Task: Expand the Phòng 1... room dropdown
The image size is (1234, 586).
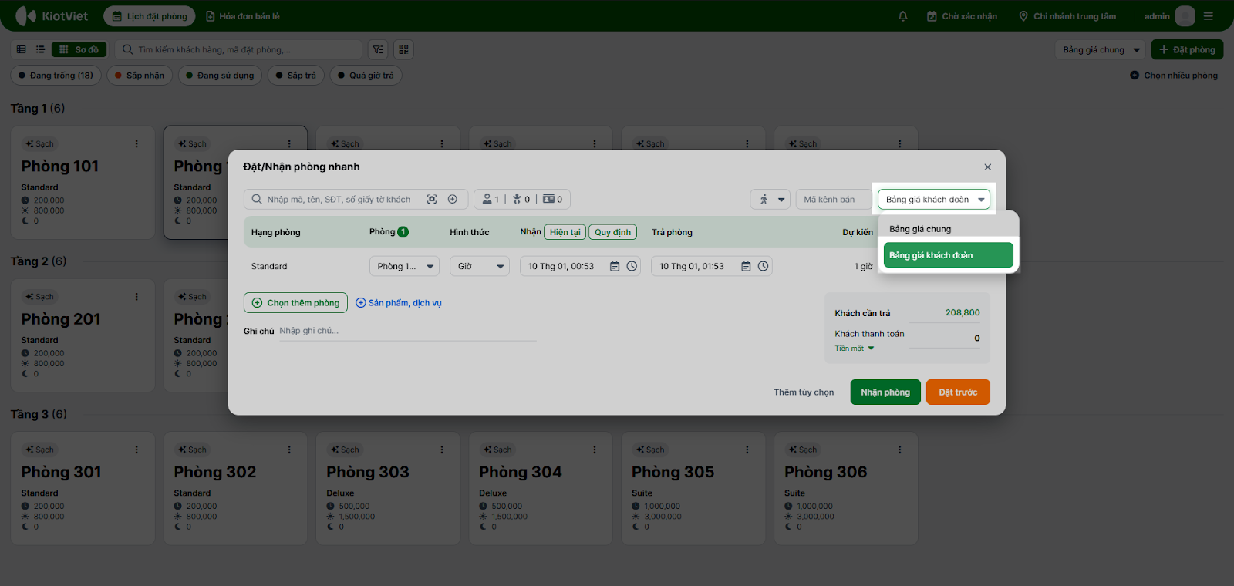Action: [404, 266]
